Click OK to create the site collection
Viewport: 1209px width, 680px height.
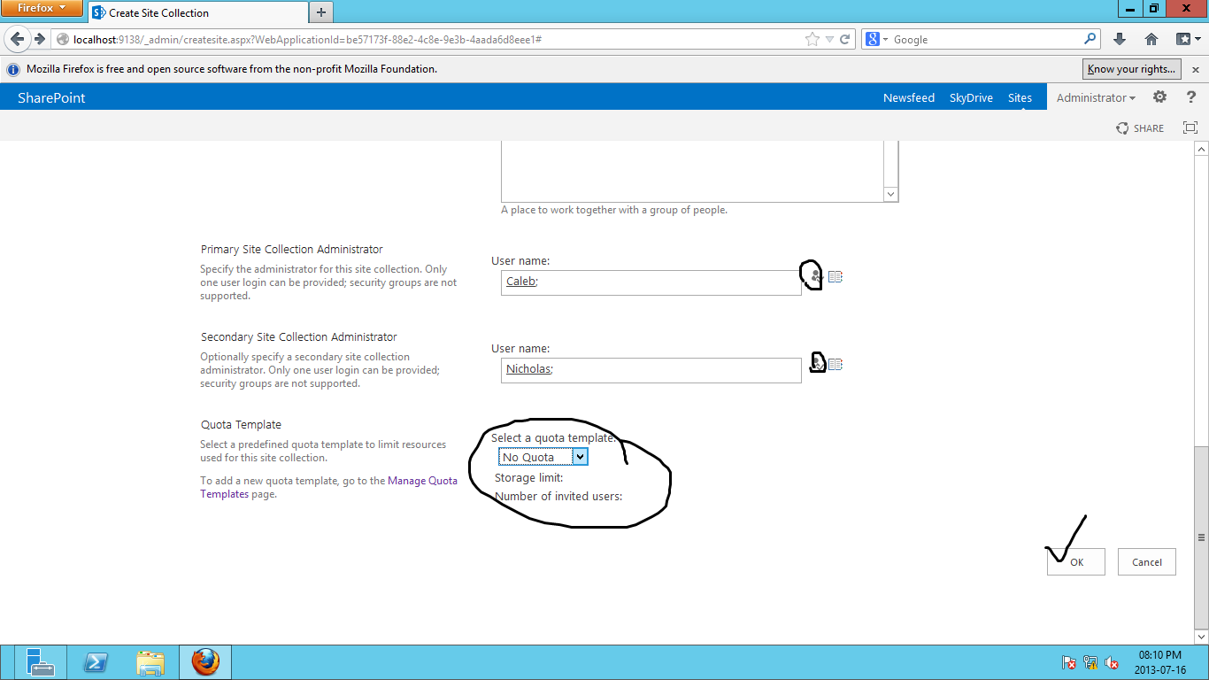tap(1076, 562)
